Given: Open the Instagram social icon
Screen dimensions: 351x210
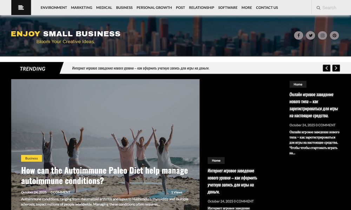Looking at the screenshot, I should [x=322, y=35].
